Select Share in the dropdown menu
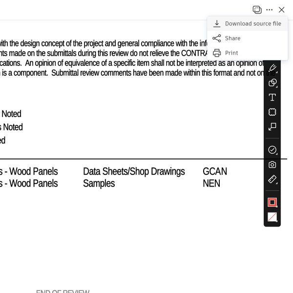This screenshot has width=293, height=293. point(247,38)
